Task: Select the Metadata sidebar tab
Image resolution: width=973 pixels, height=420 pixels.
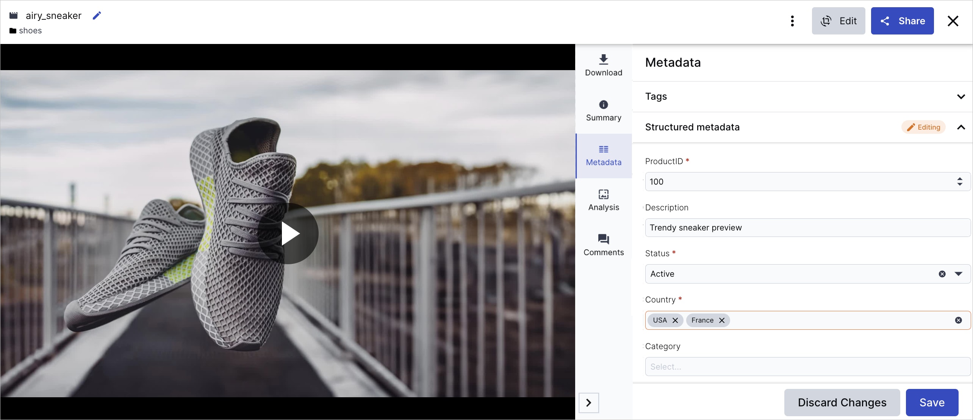Action: [603, 155]
